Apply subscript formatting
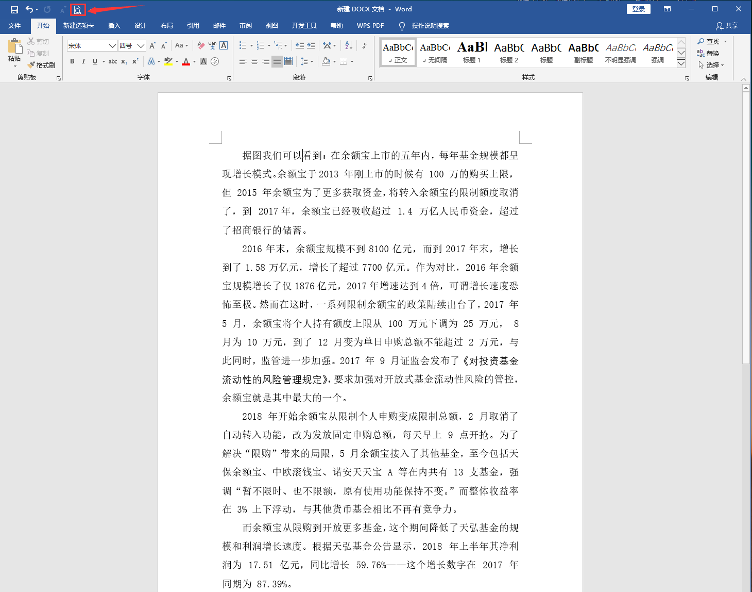The width and height of the screenshot is (752, 592). tap(124, 61)
